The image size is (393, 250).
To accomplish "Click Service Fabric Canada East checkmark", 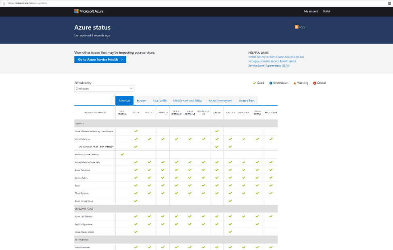I will coord(244,178).
